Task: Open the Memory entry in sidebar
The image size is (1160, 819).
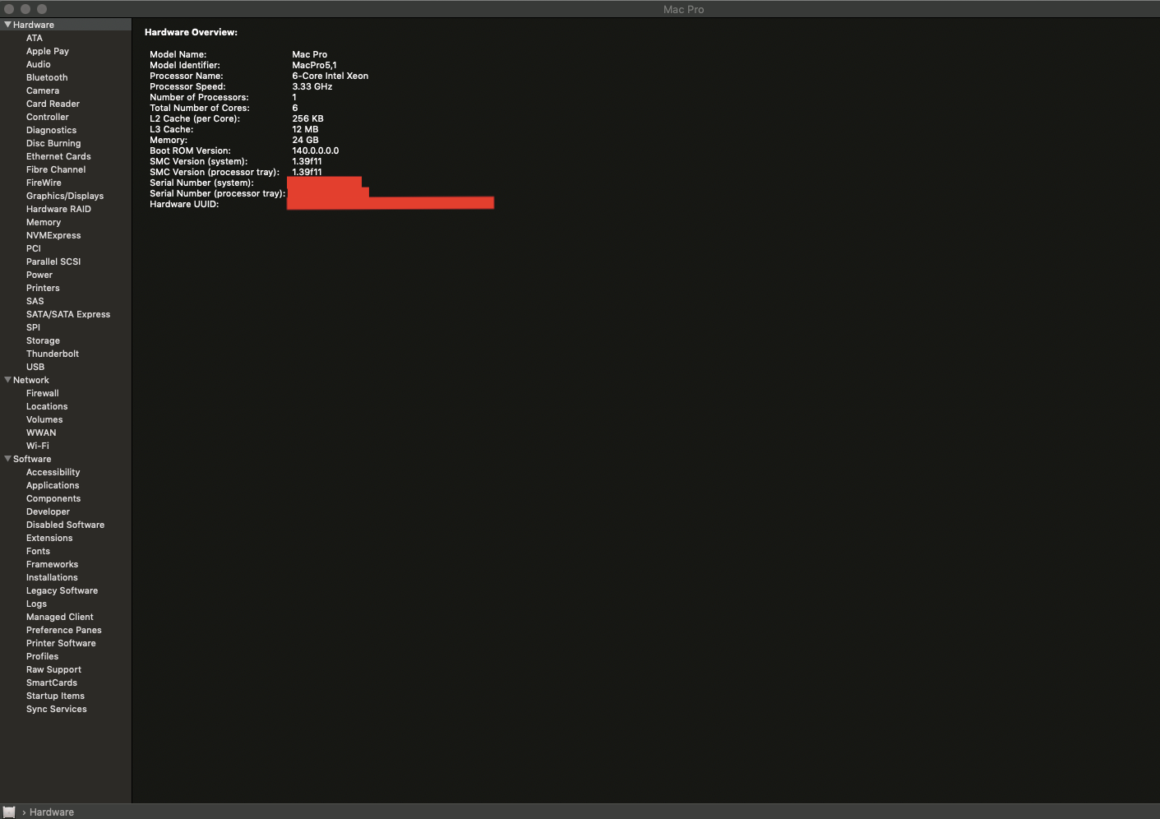Action: coord(44,222)
